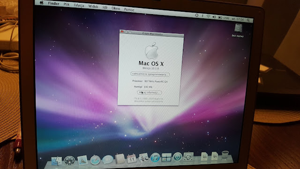Launch iTunes music note icon
Screen dimensions: 300x169
(x=155, y=158)
